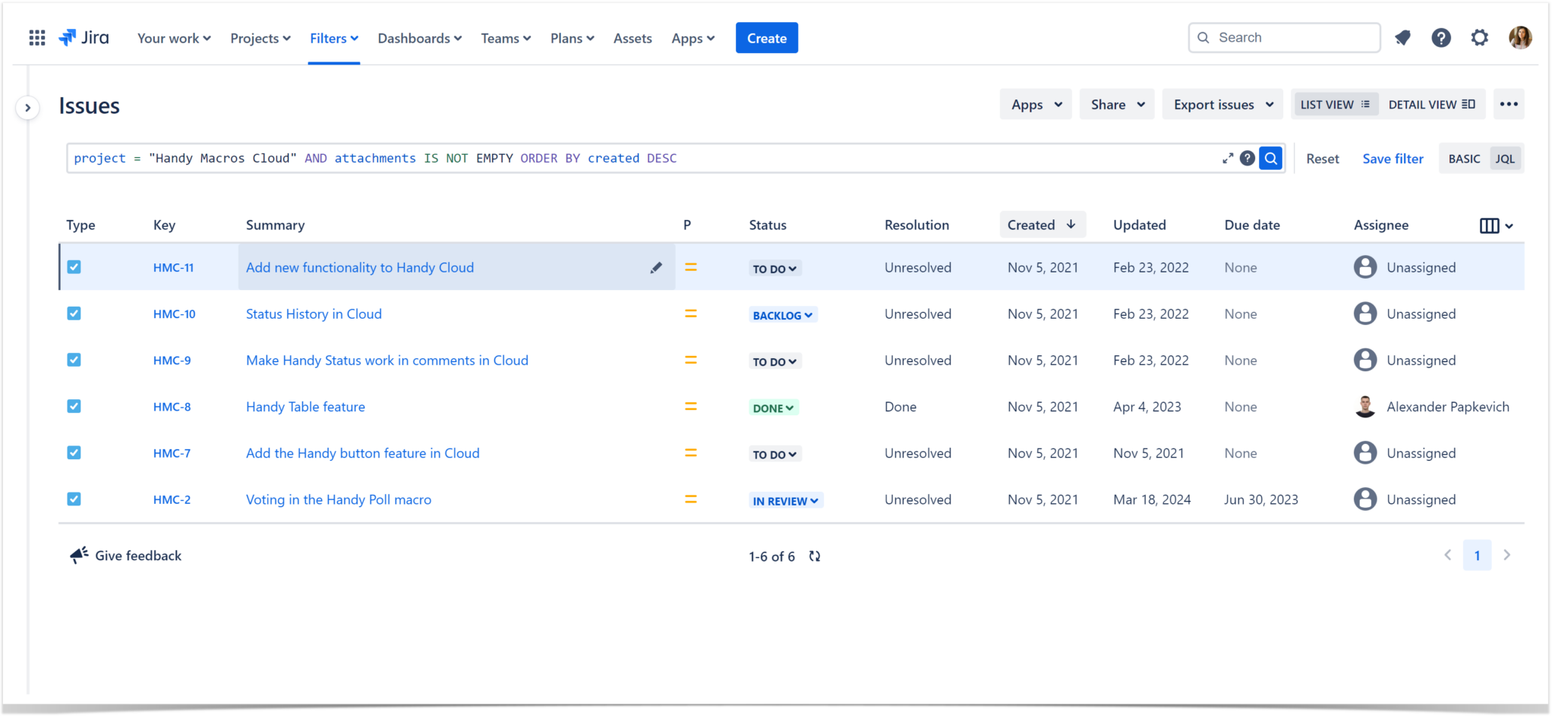Click the Save filter link
Screen dimensions: 1555x718
1393,158
